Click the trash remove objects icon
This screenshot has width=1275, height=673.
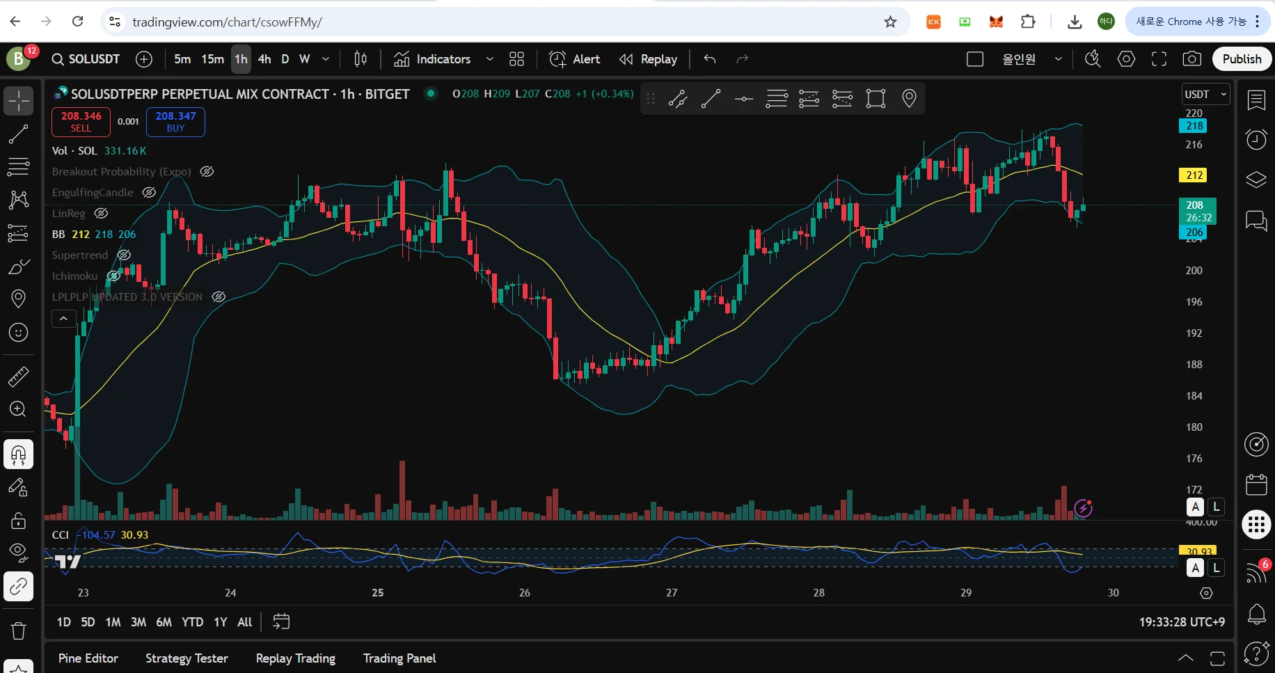point(19,631)
